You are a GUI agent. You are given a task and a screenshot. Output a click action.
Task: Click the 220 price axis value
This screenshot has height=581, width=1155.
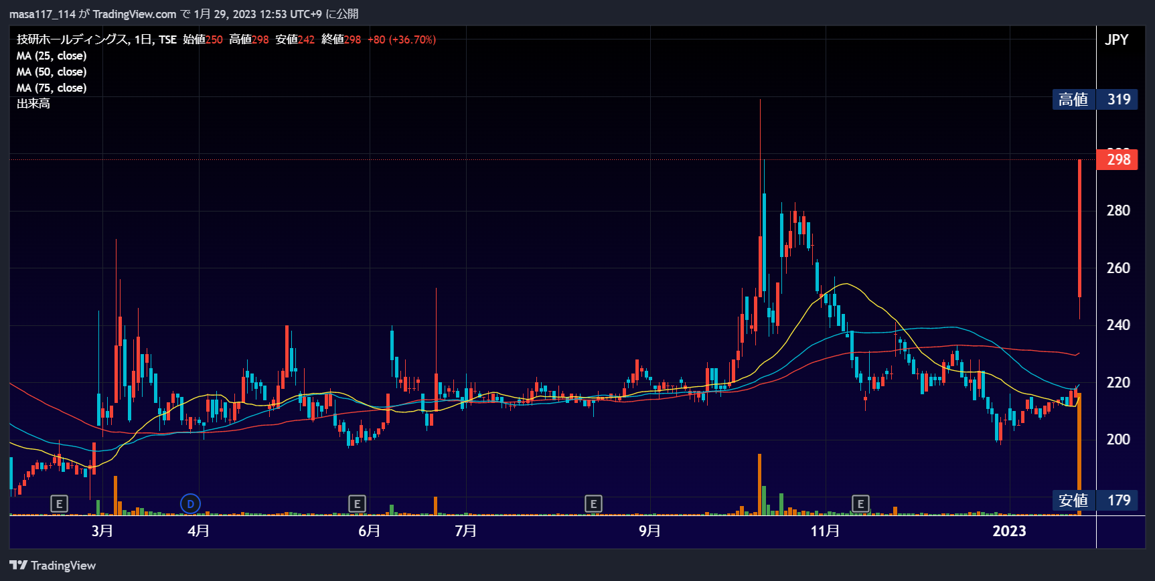[x=1118, y=382]
